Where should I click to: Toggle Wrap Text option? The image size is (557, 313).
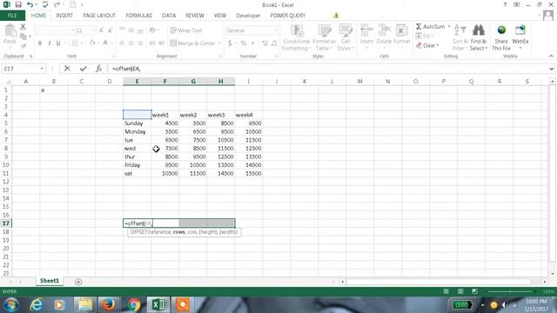pos(186,30)
